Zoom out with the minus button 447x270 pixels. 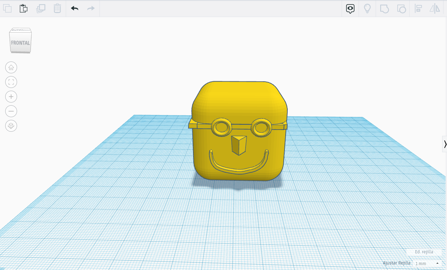pyautogui.click(x=11, y=111)
